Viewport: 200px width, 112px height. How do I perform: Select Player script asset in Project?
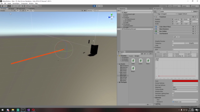click(148, 62)
